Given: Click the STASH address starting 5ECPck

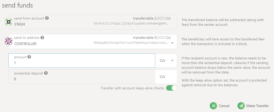Looking at the screenshot, I should (x=130, y=23).
